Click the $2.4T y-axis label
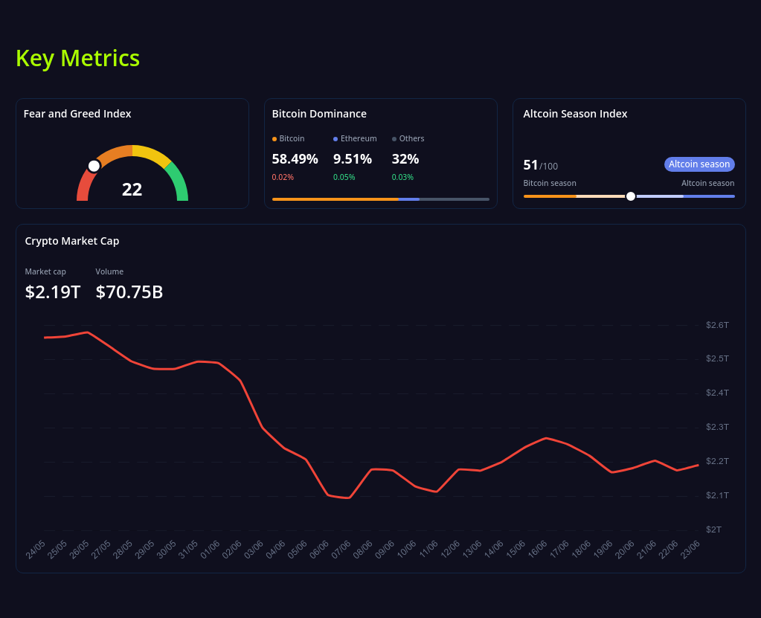761x618 pixels. pyautogui.click(x=717, y=393)
